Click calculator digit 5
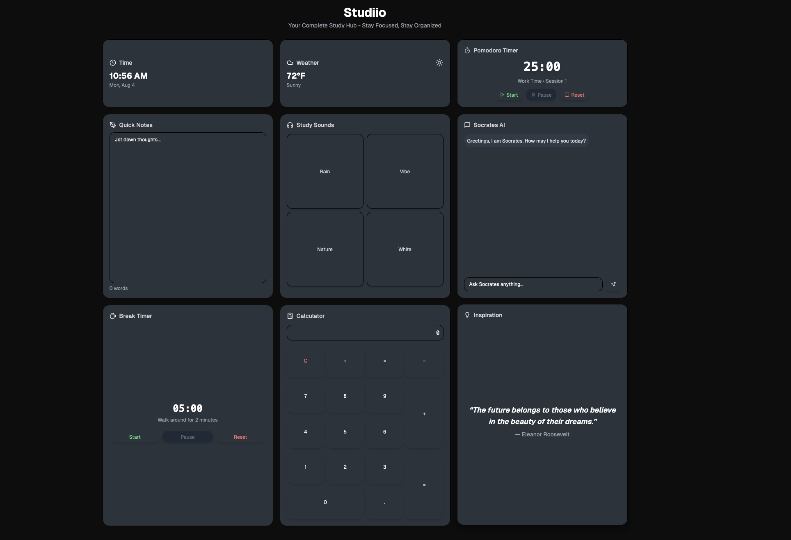The image size is (791, 540). click(x=345, y=432)
